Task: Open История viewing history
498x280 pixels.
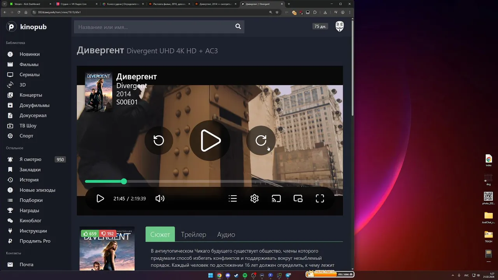Action: coord(29,180)
